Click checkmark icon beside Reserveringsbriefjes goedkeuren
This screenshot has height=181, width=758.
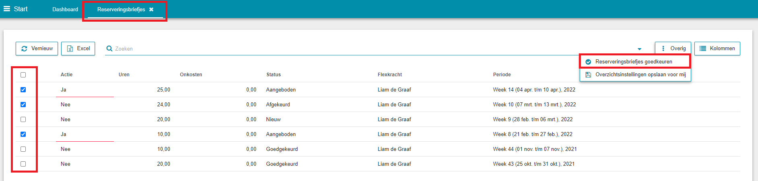point(588,62)
